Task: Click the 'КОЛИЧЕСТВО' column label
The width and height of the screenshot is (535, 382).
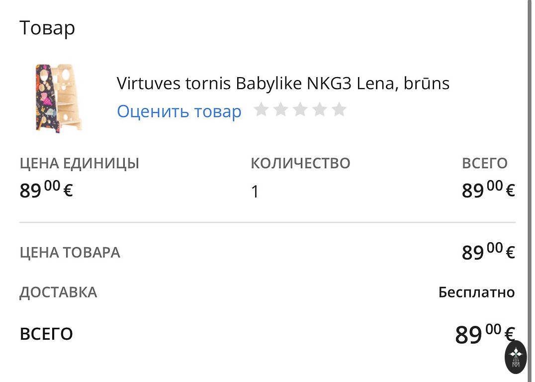Action: [x=300, y=163]
